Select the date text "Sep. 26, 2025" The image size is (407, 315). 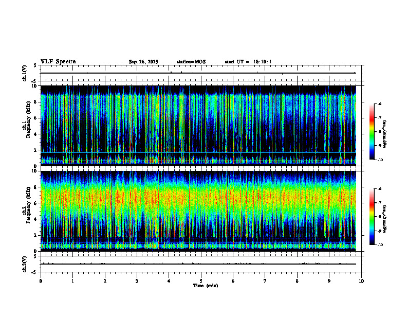143,62
